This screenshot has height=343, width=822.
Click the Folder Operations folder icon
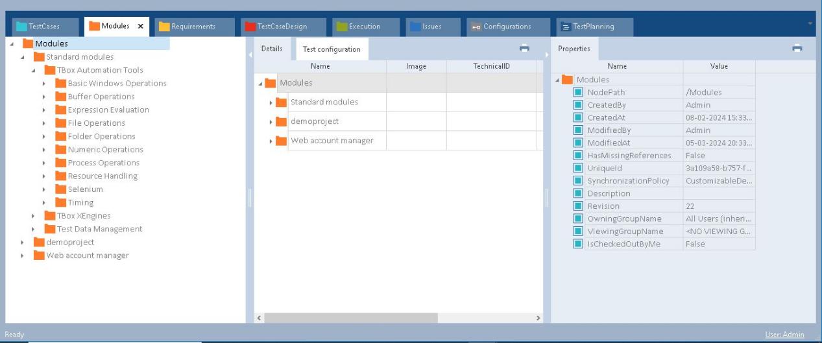coord(60,136)
